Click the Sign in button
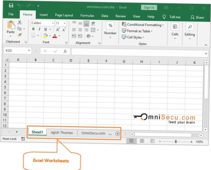The width and height of the screenshot is (211, 170). (149, 7)
